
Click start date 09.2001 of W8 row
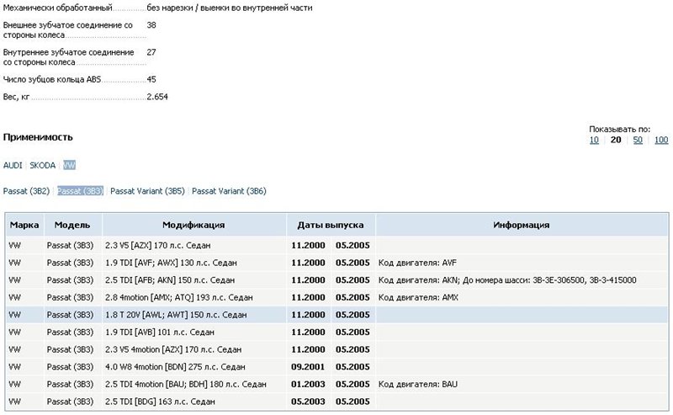tap(308, 367)
